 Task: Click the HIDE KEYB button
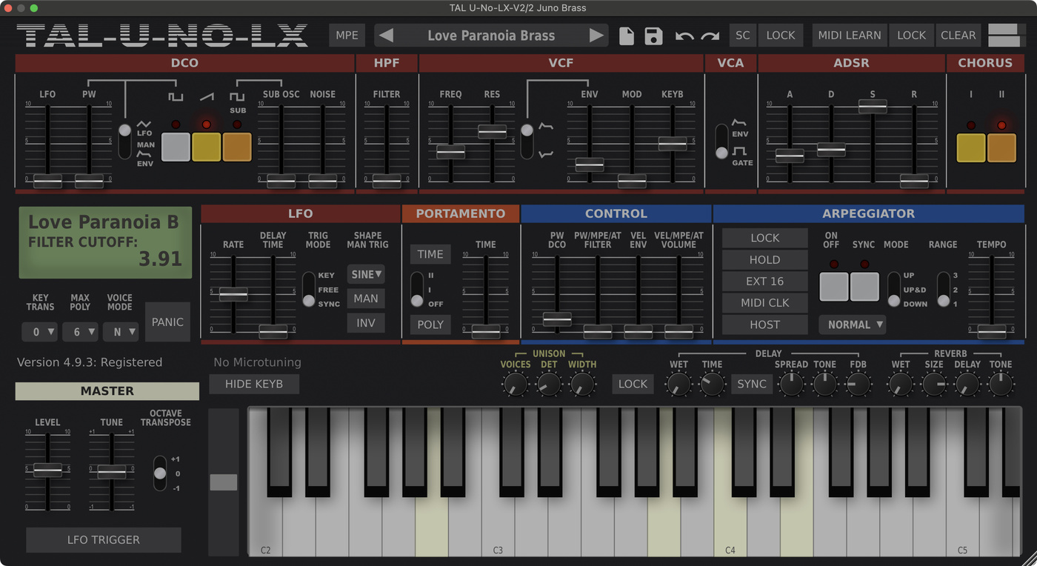click(254, 384)
